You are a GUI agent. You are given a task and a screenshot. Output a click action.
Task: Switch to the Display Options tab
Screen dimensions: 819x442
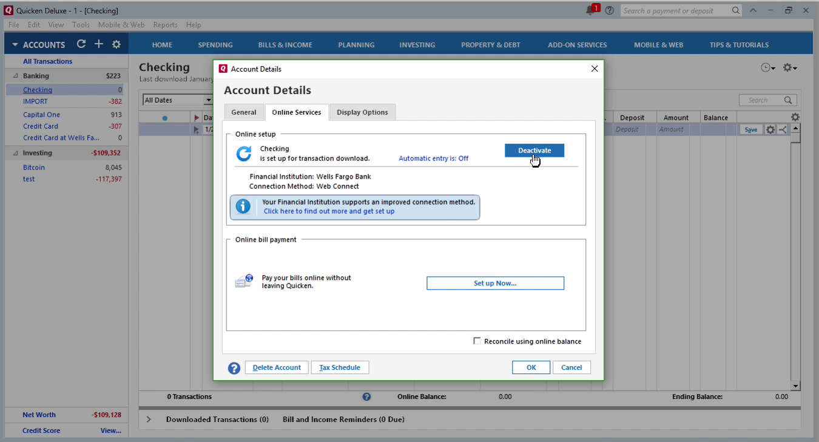[x=362, y=112]
